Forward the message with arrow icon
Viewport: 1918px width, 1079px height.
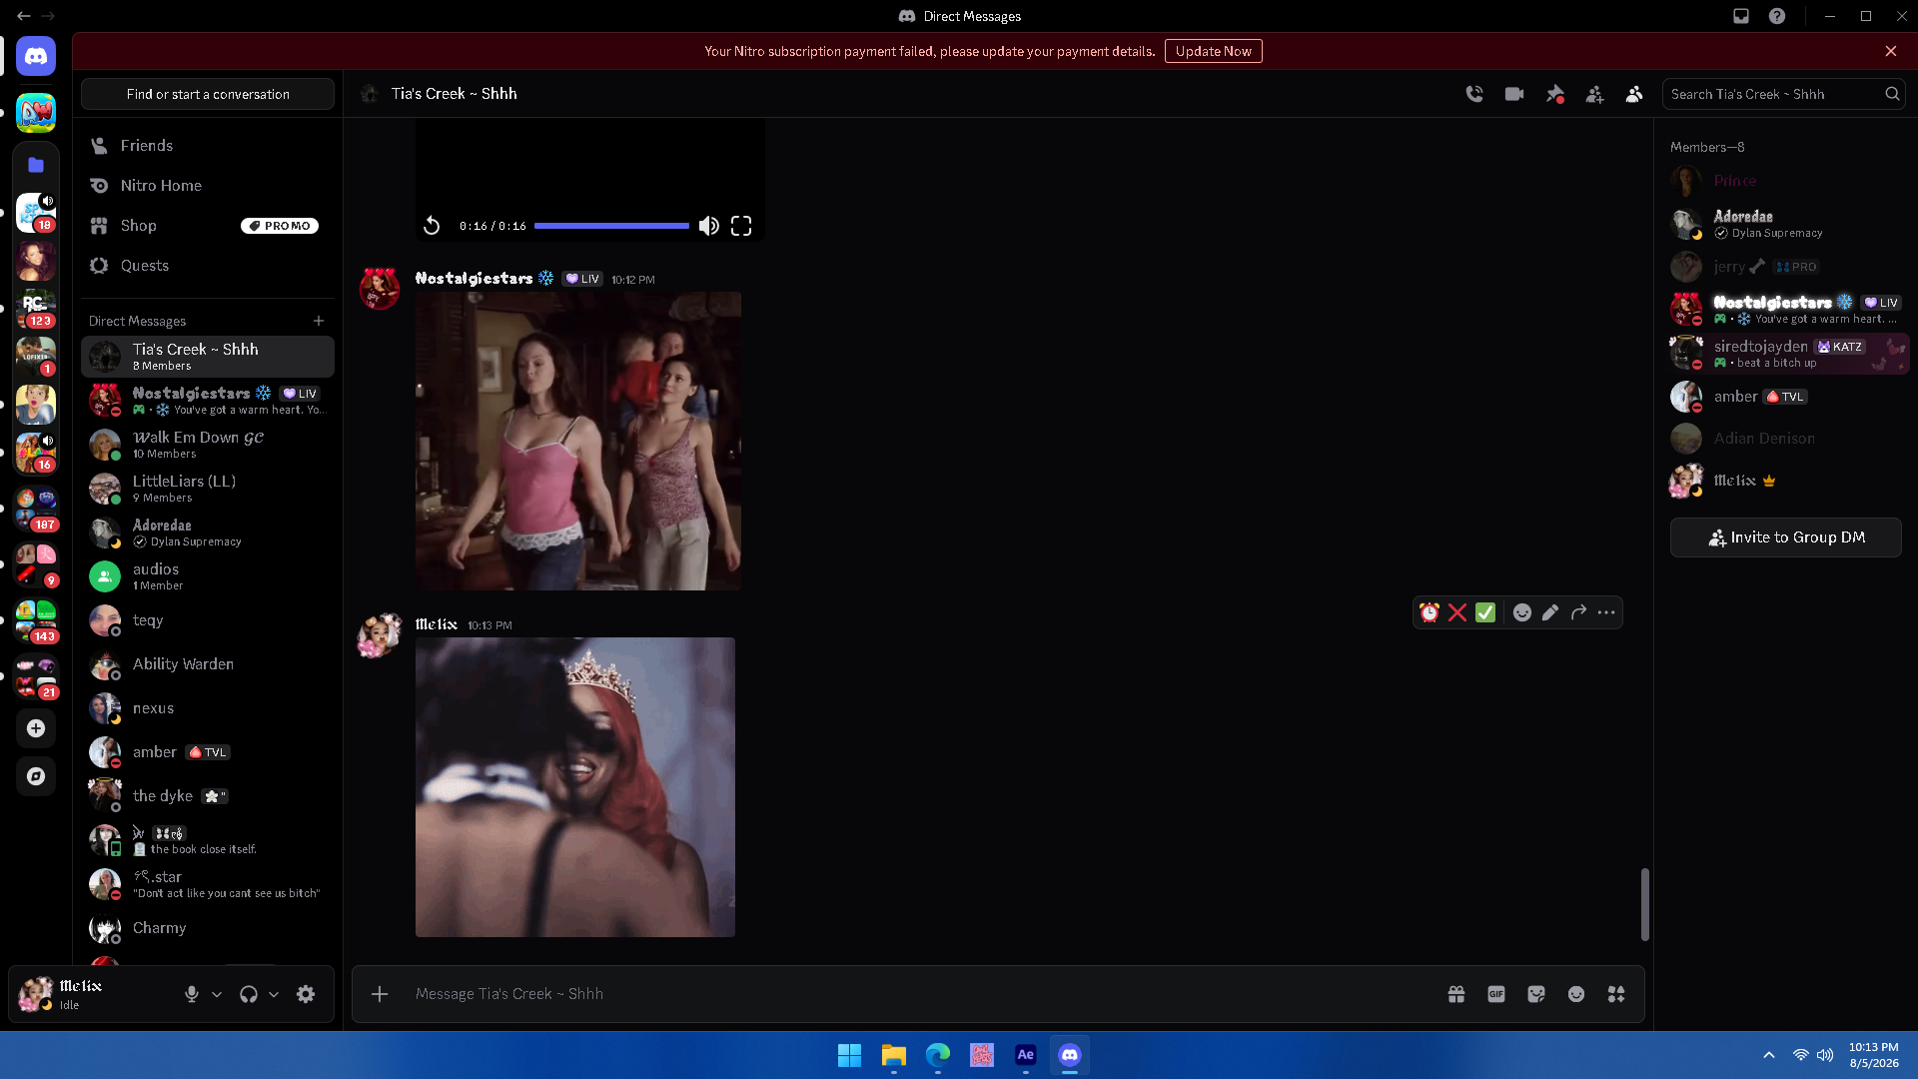[x=1578, y=612]
